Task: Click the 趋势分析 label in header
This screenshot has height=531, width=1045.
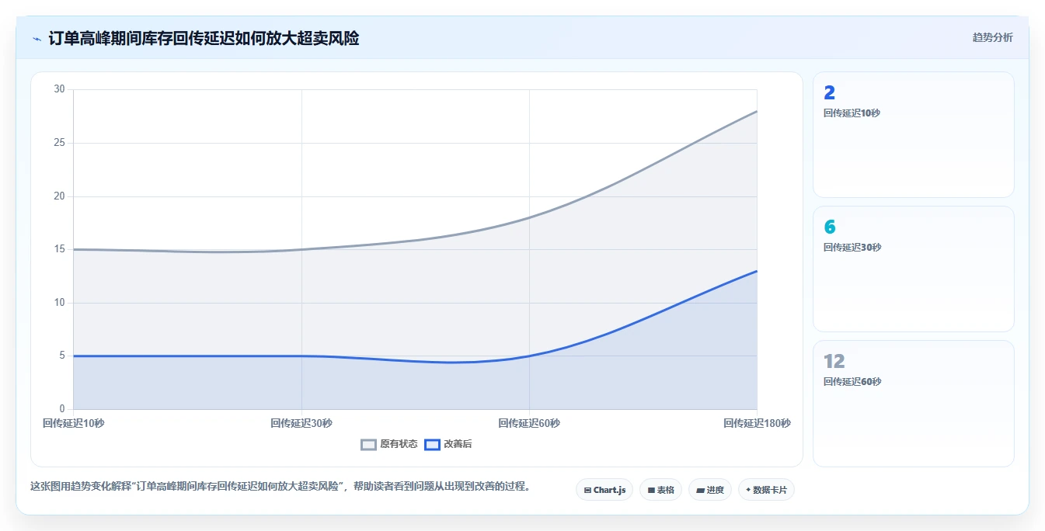Action: [992, 37]
